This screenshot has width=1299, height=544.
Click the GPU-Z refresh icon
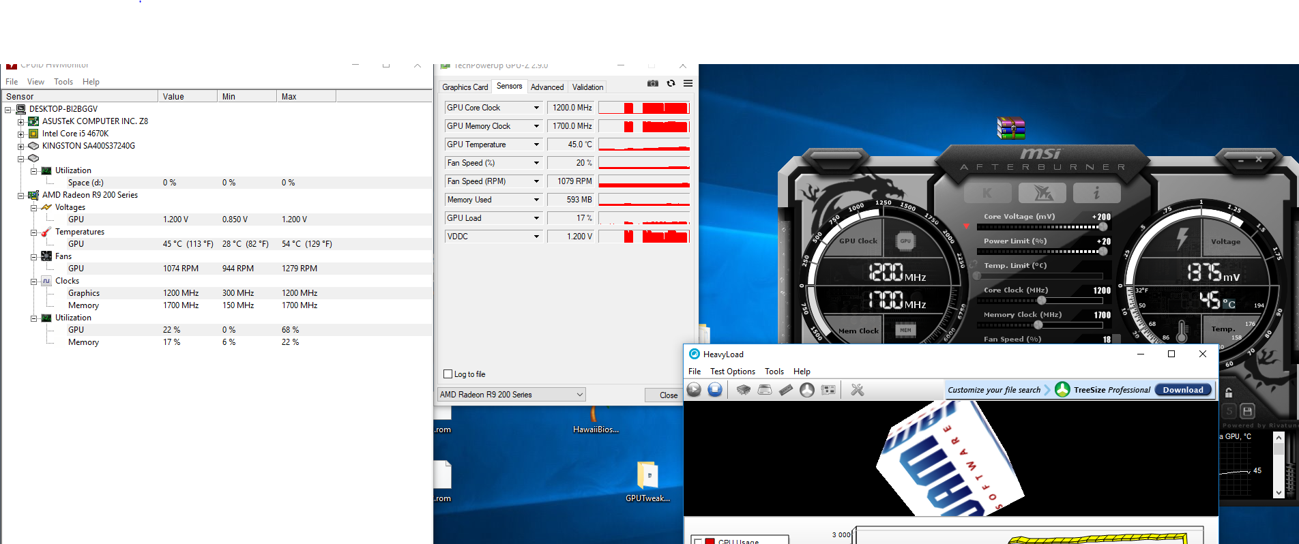(x=671, y=83)
